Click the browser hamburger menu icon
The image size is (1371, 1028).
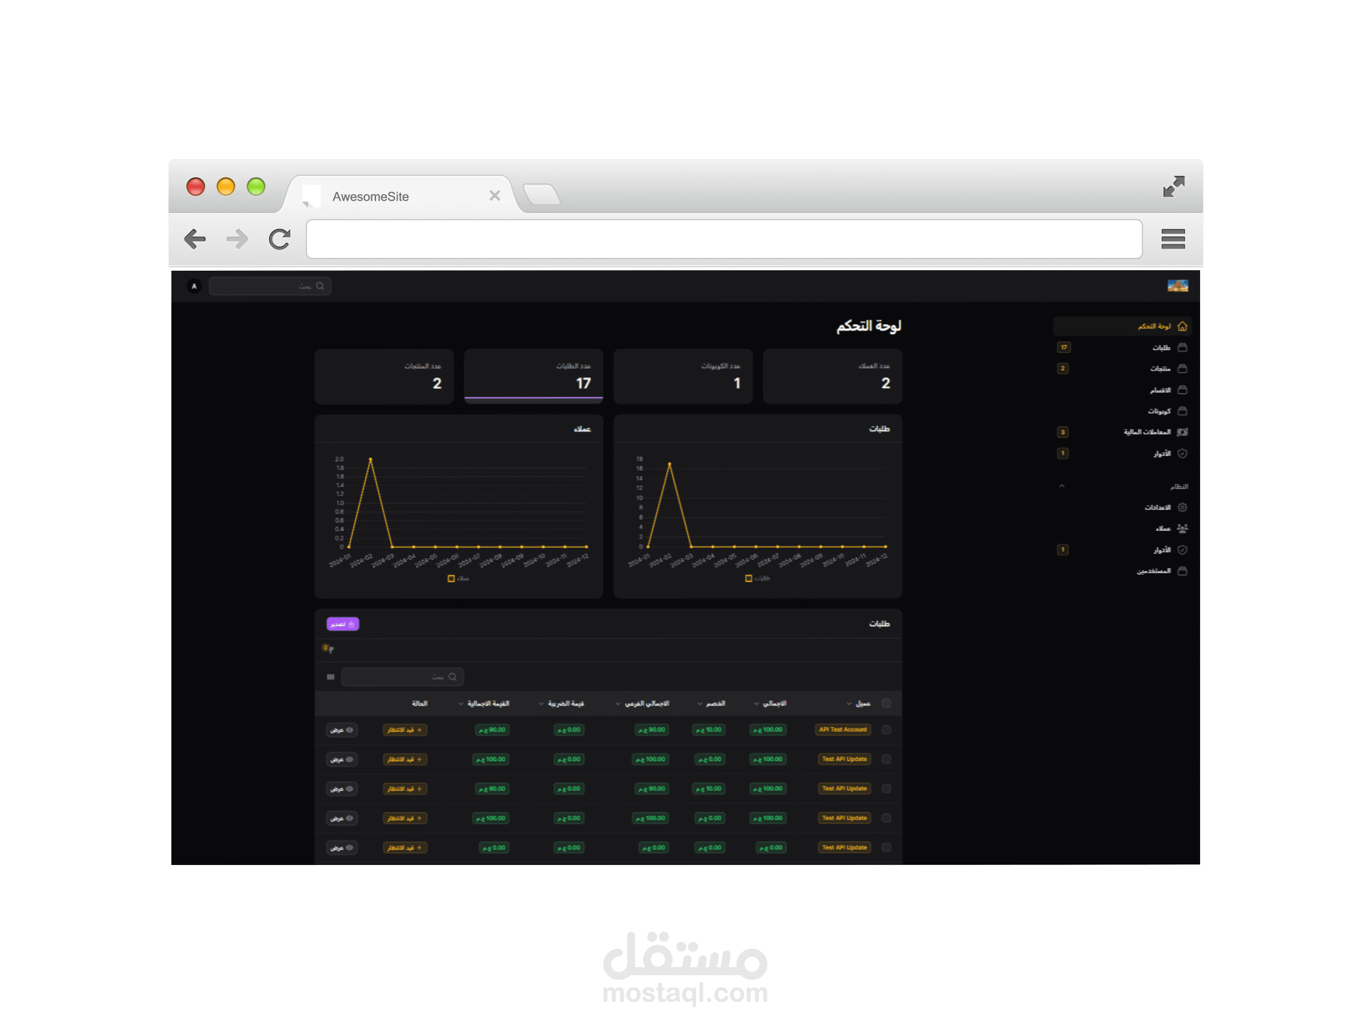click(x=1173, y=239)
